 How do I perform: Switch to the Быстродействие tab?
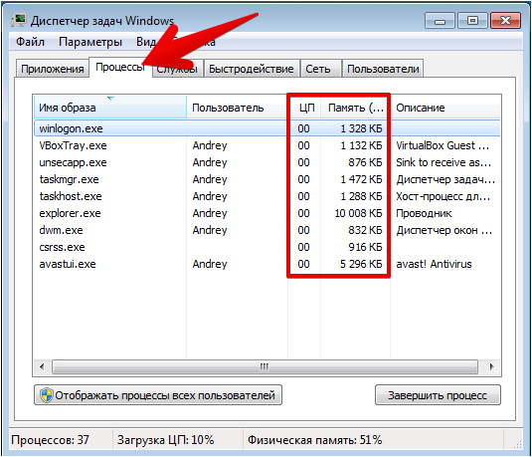251,69
